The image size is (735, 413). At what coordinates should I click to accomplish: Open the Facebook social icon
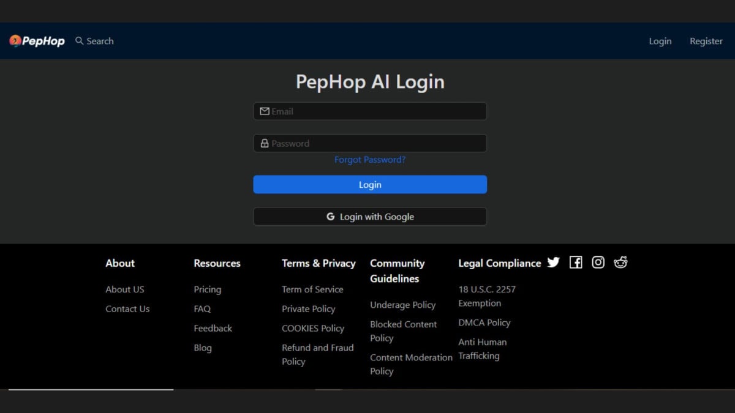click(x=576, y=262)
